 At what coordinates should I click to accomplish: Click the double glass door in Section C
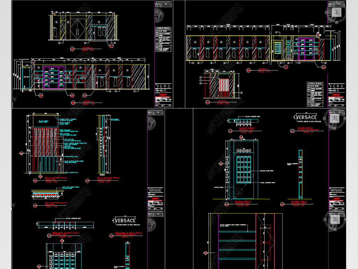[78, 29]
